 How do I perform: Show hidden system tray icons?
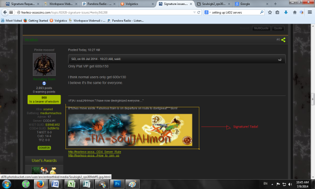272,184
